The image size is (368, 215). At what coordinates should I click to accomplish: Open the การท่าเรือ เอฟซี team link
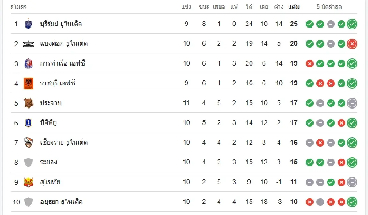63,63
